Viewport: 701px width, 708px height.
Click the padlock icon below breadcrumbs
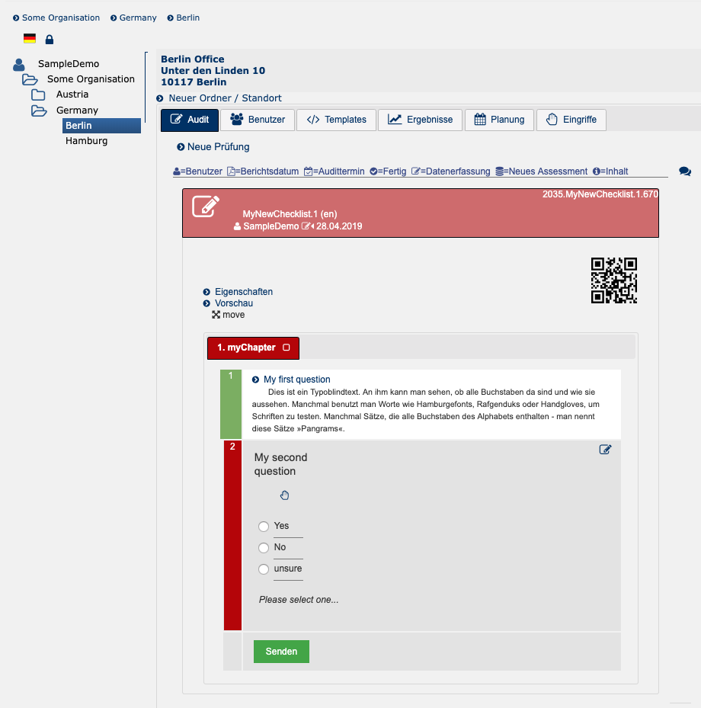[50, 39]
